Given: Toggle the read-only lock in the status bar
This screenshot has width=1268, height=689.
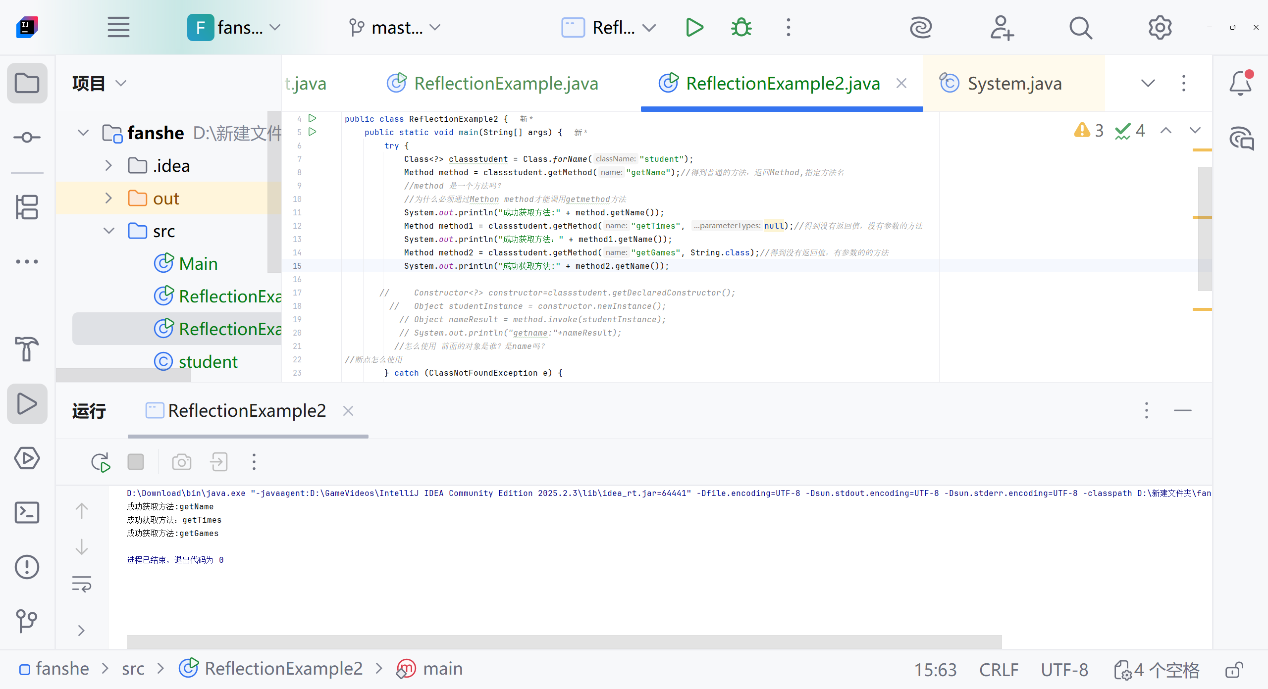Looking at the screenshot, I should (x=1234, y=670).
